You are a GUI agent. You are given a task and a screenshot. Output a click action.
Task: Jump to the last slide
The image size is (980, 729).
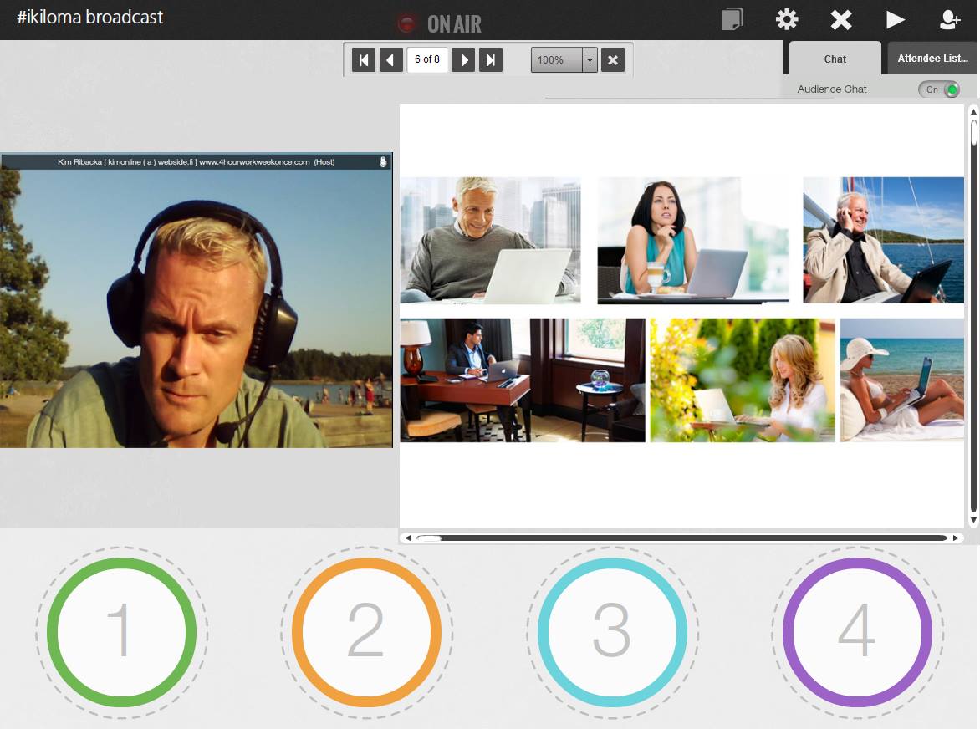tap(491, 60)
